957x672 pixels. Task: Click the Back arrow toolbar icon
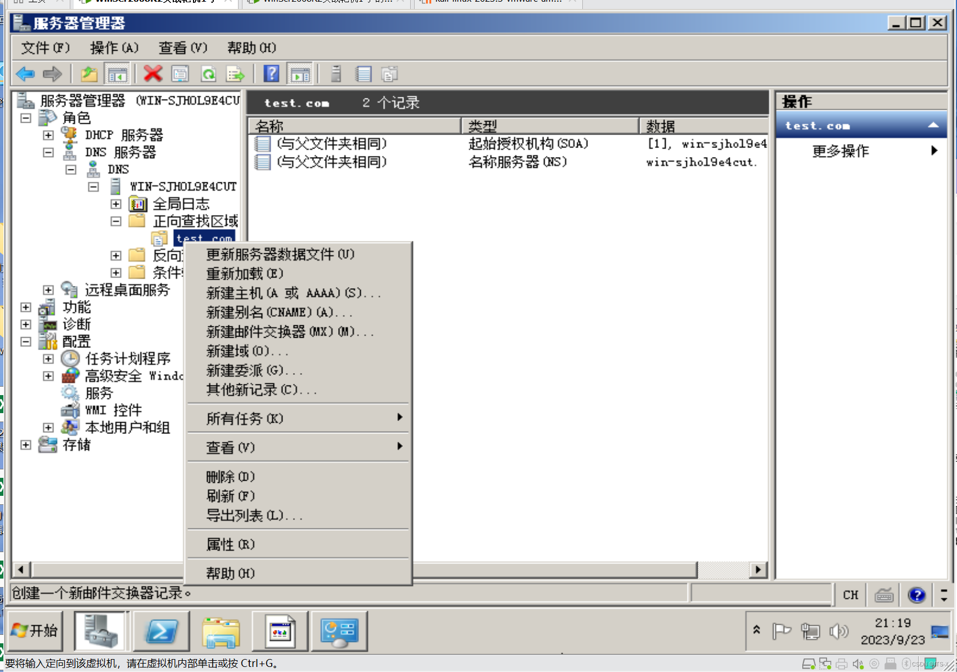pyautogui.click(x=25, y=74)
